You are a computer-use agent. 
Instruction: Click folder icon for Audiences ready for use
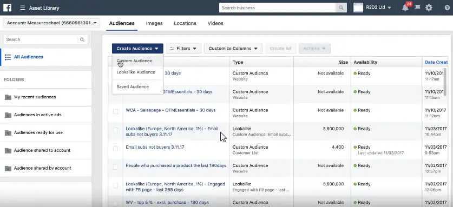click(8, 133)
